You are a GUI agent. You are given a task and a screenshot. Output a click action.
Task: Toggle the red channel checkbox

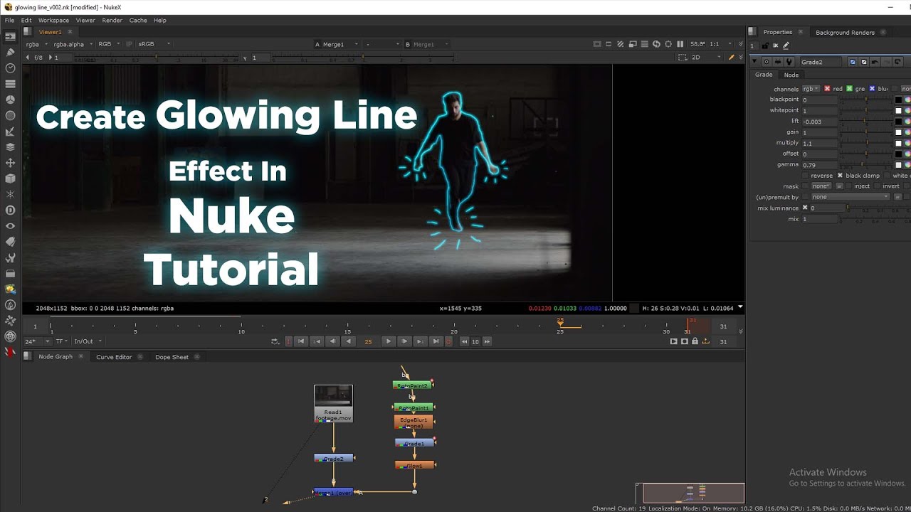pos(827,89)
